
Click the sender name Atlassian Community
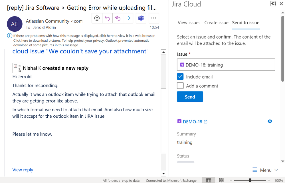tap(47, 21)
